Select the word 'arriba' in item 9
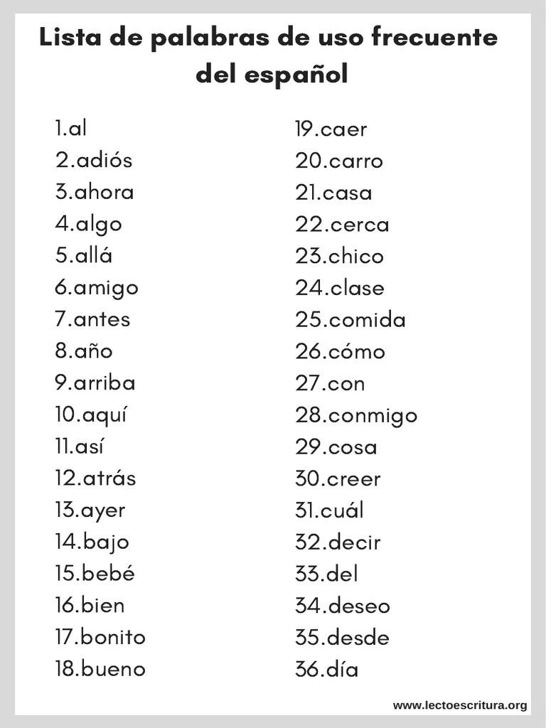The height and width of the screenshot is (728, 546). [x=104, y=382]
